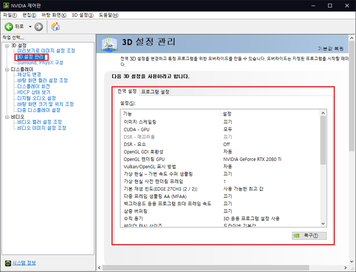356x272 pixels.
Task: Click the NVIDIA title bar app icon
Action: (6, 5)
